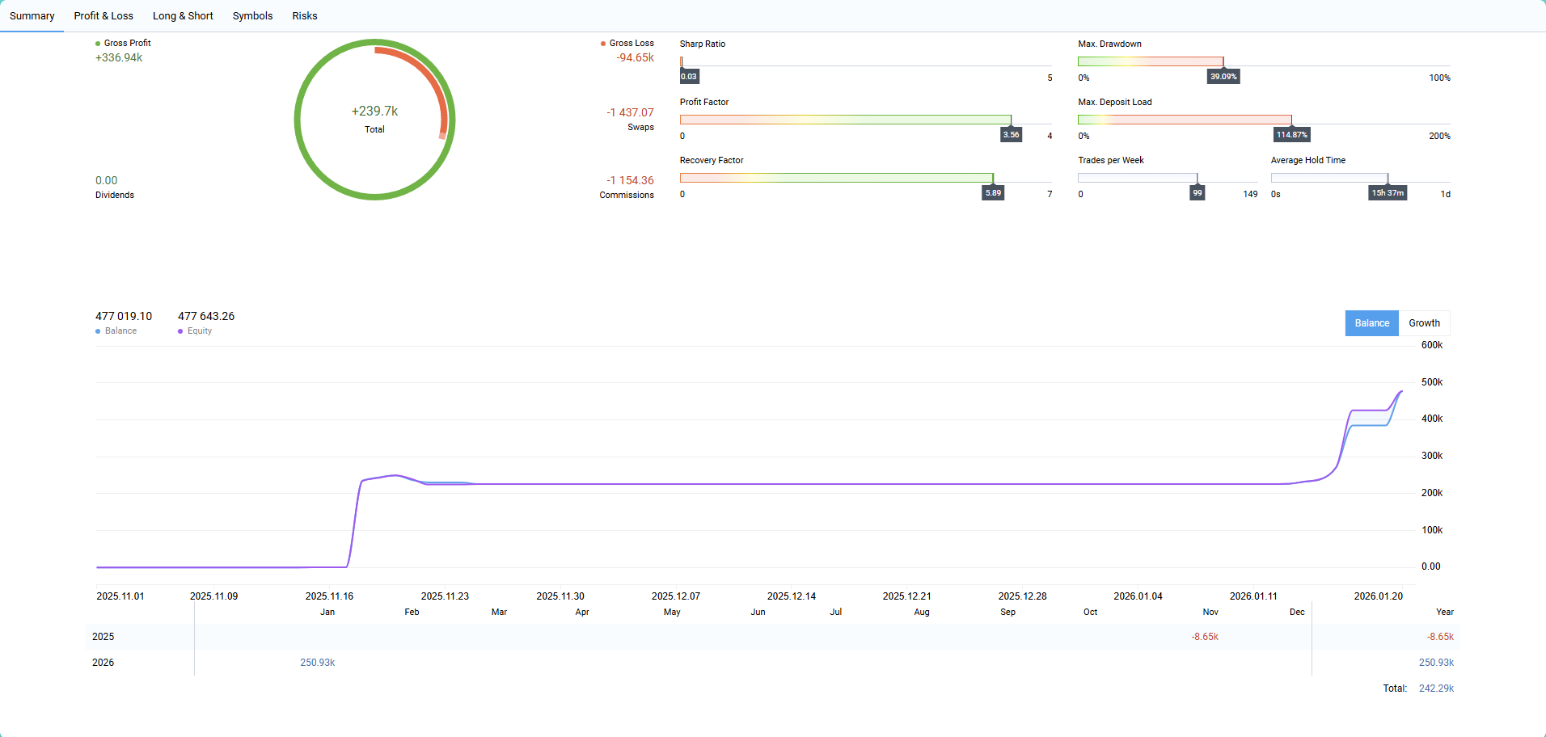This screenshot has height=737, width=1546.
Task: Click the 250.93k January 2026 value
Action: point(317,663)
